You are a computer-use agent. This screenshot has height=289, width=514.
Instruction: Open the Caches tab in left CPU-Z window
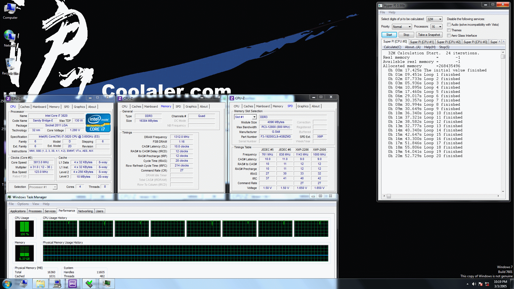click(x=25, y=107)
